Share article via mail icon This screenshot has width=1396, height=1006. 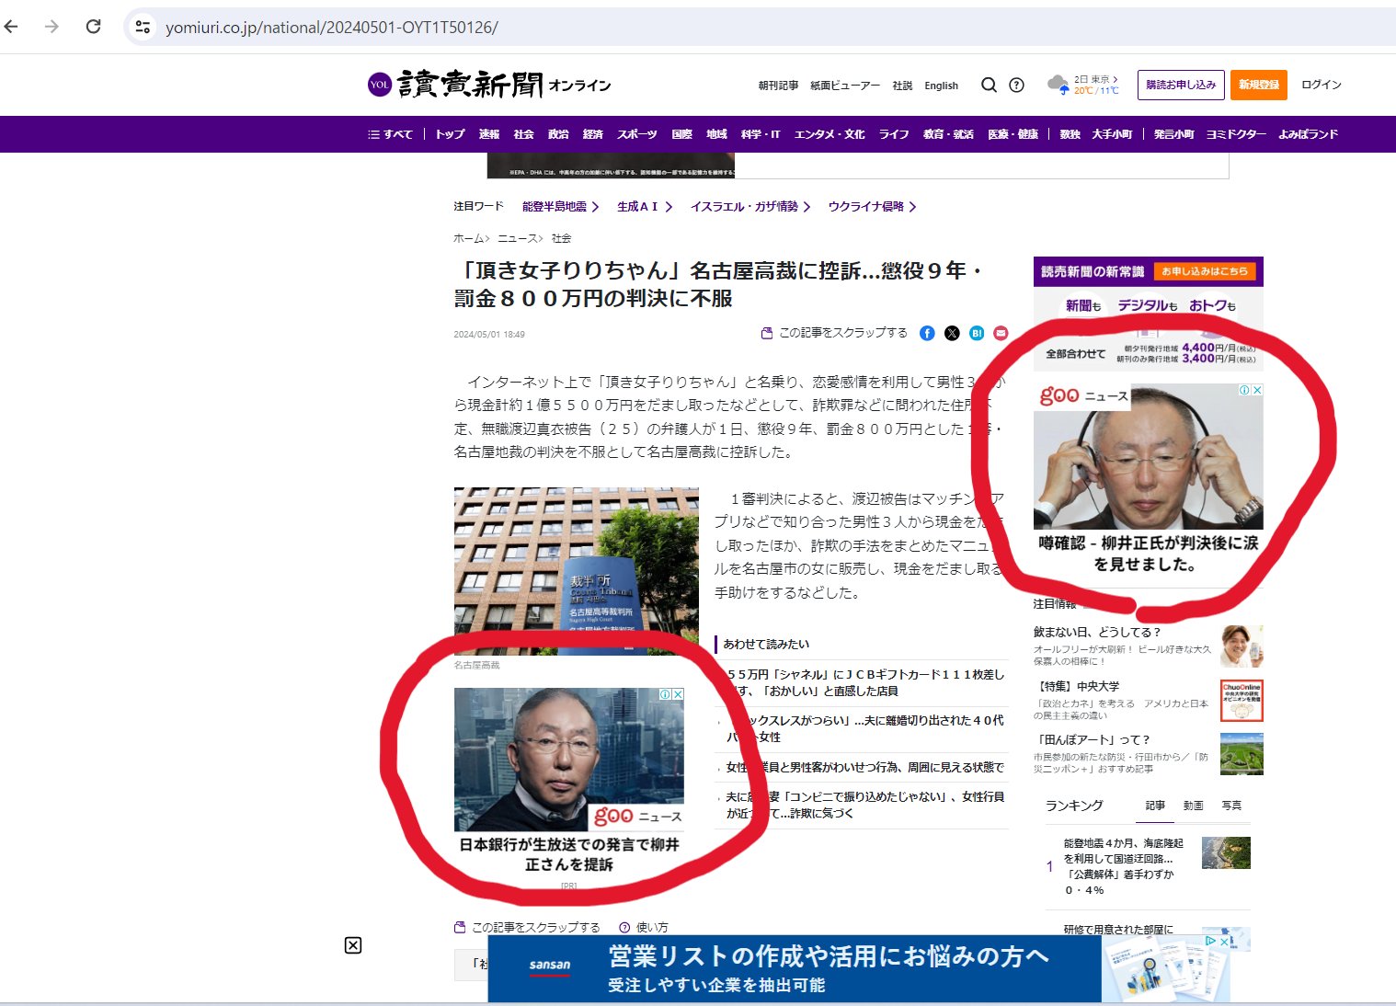(x=1001, y=333)
